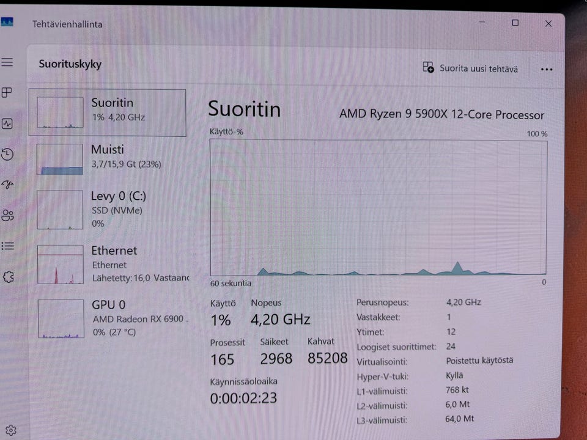587x440 pixels.
Task: Click the main CPU usage graph
Action: click(x=378, y=208)
